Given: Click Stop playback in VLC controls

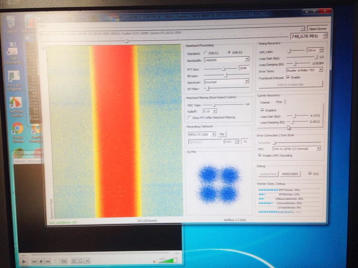Looking at the screenshot, I should point(41,261).
